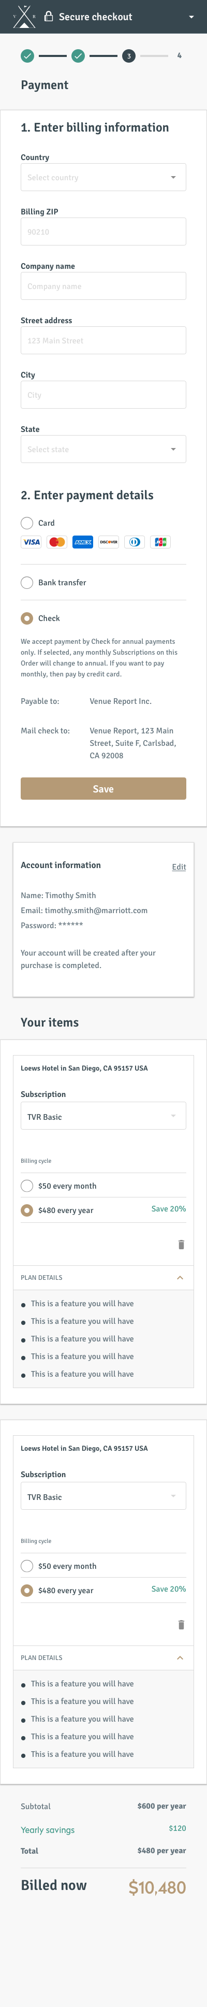207x2007 pixels.
Task: Click the VR logo in header
Action: [x=24, y=17]
